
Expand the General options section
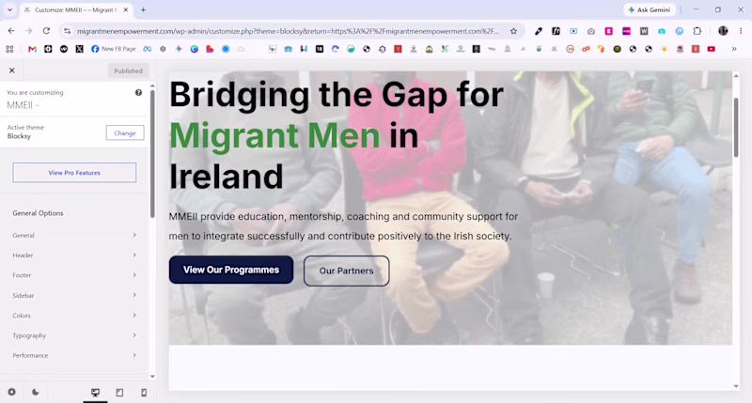[x=74, y=235]
